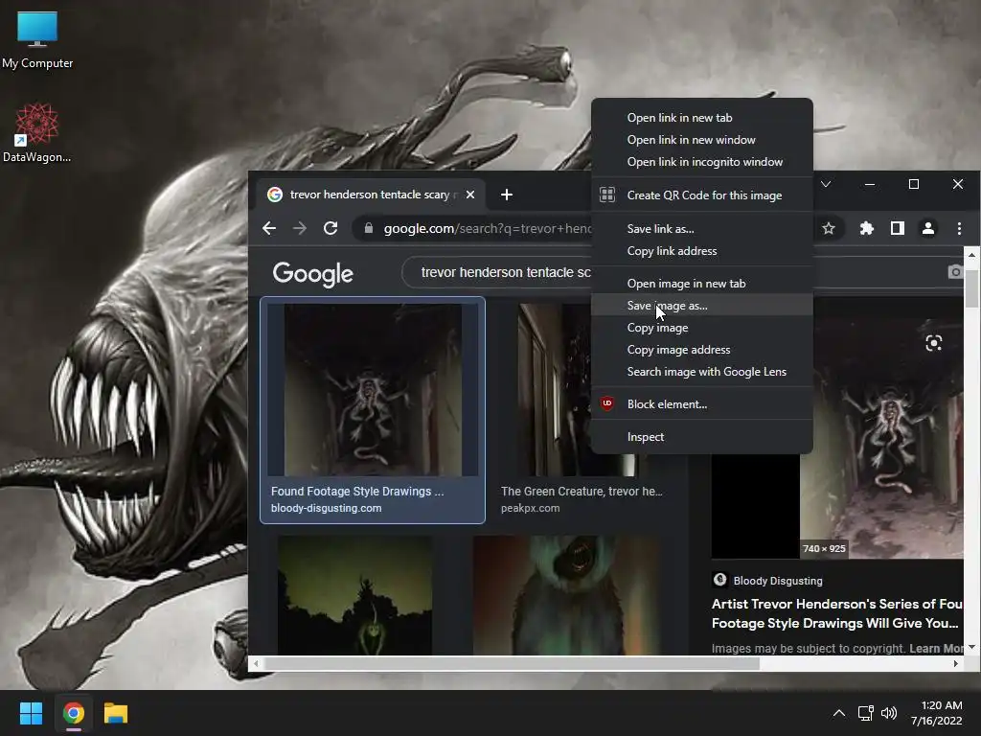
Task: Open the Extensions puzzle icon
Action: click(866, 228)
